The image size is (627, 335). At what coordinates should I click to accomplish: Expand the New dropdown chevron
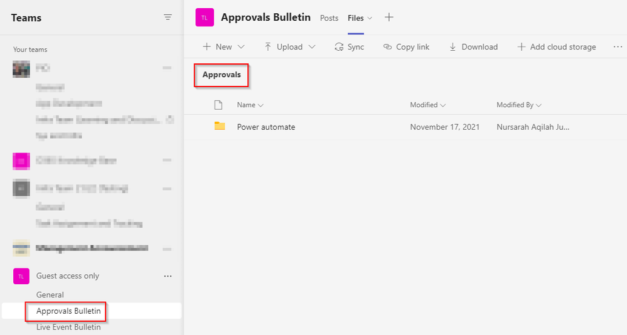pyautogui.click(x=241, y=47)
